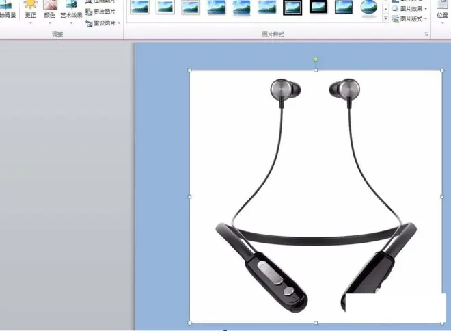Open the 颜色 (Color) picture icon
The width and height of the screenshot is (451, 331).
(50, 5)
